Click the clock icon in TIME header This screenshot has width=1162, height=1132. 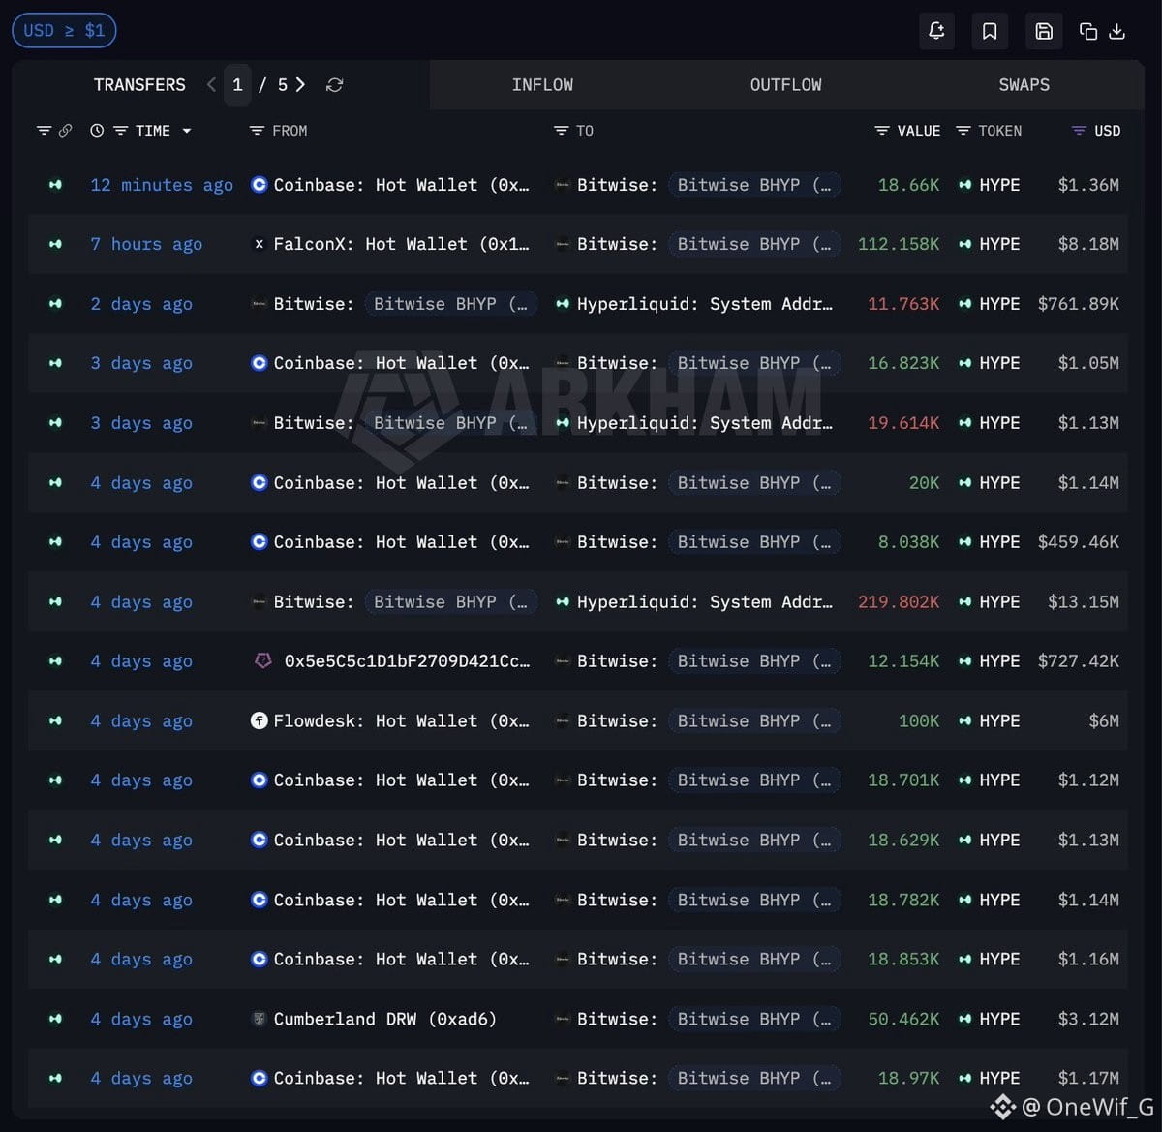click(x=97, y=131)
